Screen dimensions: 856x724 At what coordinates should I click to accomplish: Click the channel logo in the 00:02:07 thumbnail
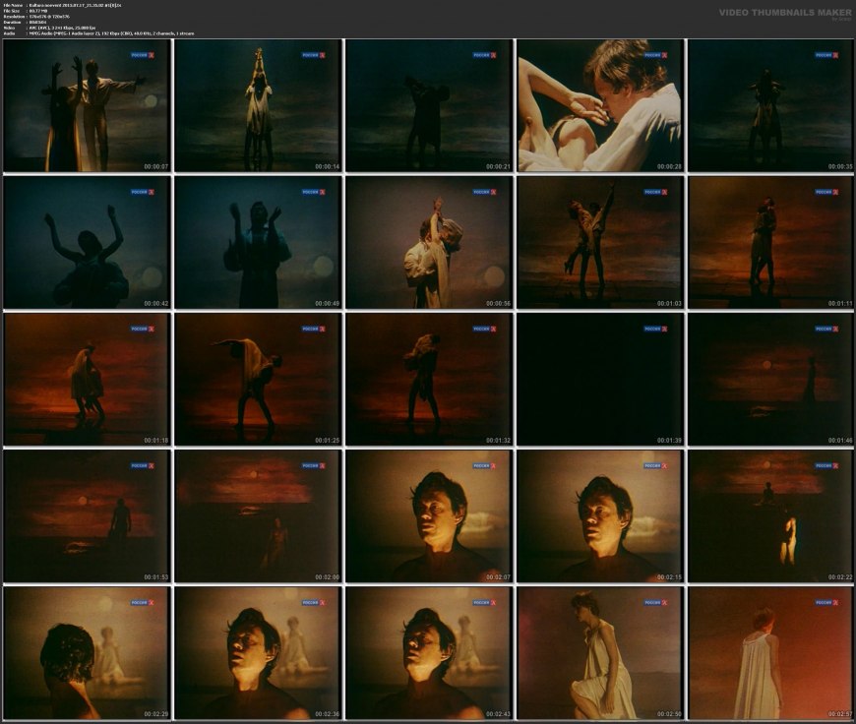click(485, 465)
